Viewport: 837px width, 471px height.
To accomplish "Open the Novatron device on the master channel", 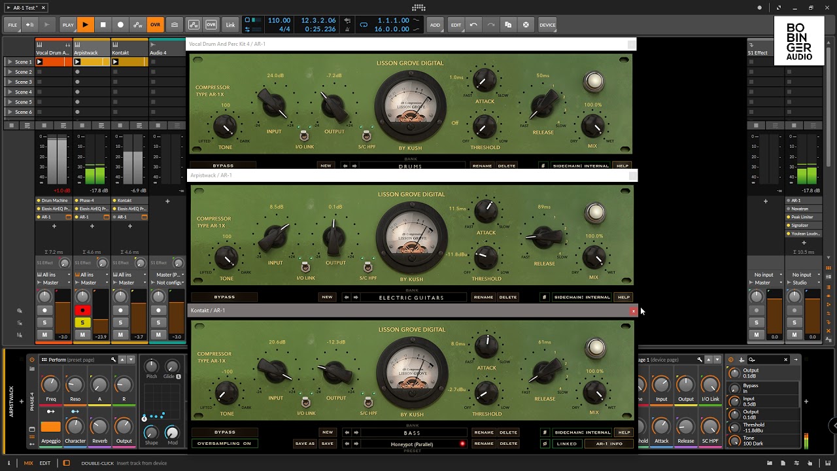I will pos(804,209).
